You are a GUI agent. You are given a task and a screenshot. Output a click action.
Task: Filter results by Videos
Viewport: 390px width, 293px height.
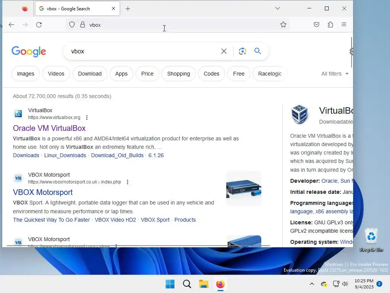click(56, 74)
